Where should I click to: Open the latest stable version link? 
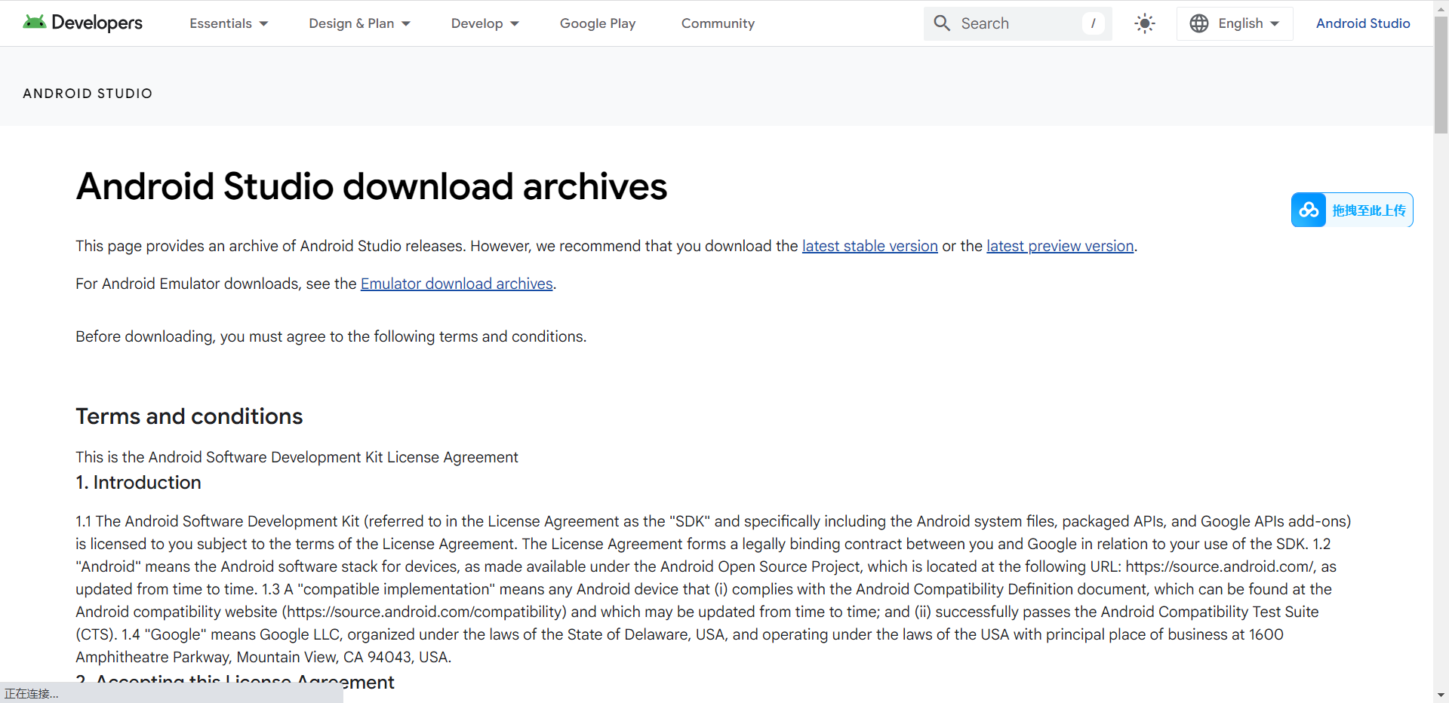[869, 246]
